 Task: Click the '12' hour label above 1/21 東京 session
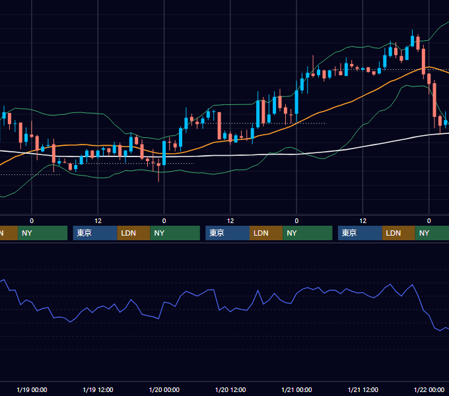pyautogui.click(x=363, y=221)
